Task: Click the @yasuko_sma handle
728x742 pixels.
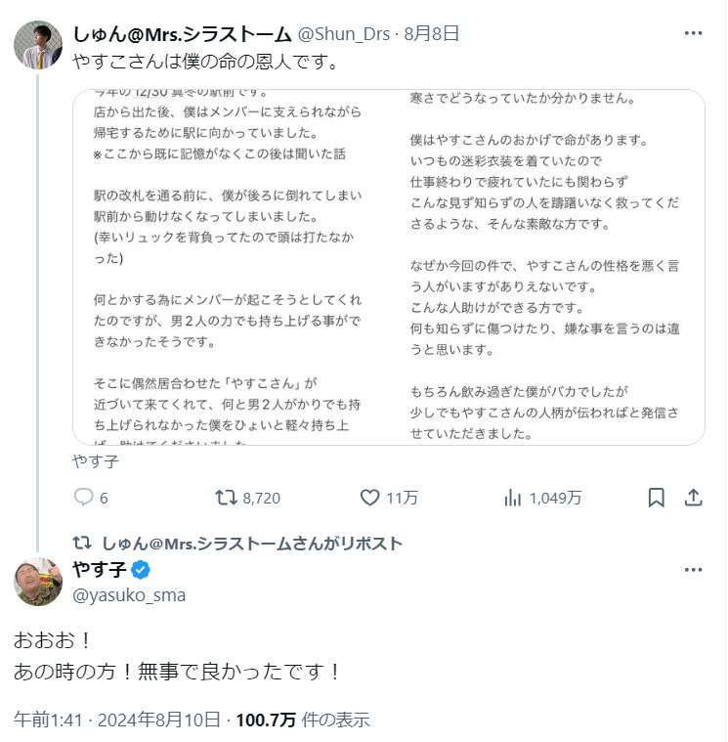Action: (x=128, y=594)
